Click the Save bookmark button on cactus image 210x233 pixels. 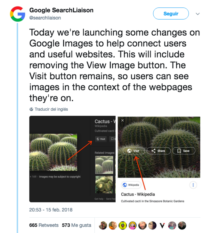coord(184,151)
